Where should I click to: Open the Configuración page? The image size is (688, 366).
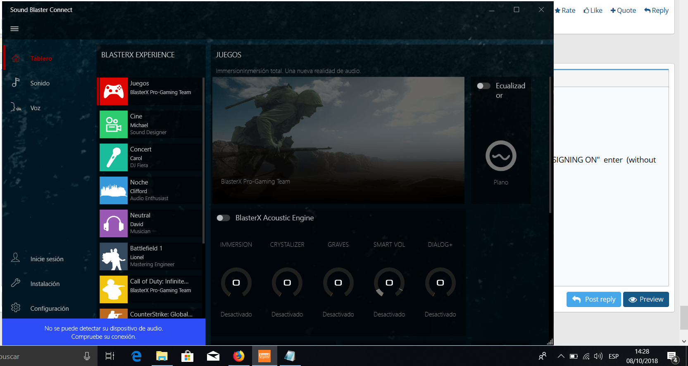pos(50,309)
